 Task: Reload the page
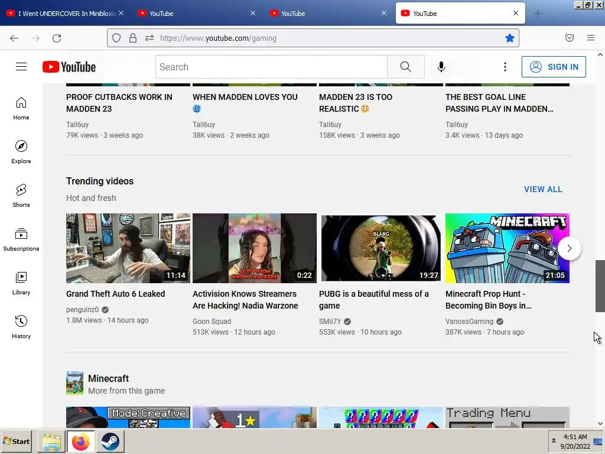[57, 38]
